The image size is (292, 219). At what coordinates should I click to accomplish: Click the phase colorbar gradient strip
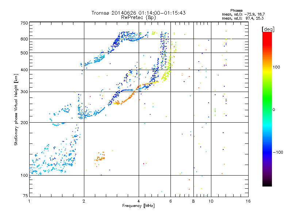tap(267, 109)
